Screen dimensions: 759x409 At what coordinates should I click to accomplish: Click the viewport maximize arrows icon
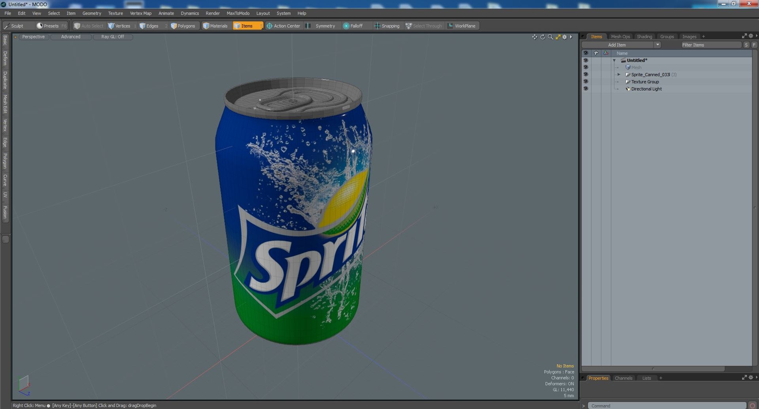(558, 37)
